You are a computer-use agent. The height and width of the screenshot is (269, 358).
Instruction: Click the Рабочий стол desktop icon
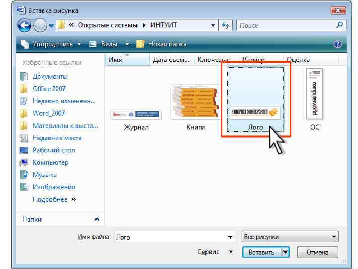(x=24, y=150)
